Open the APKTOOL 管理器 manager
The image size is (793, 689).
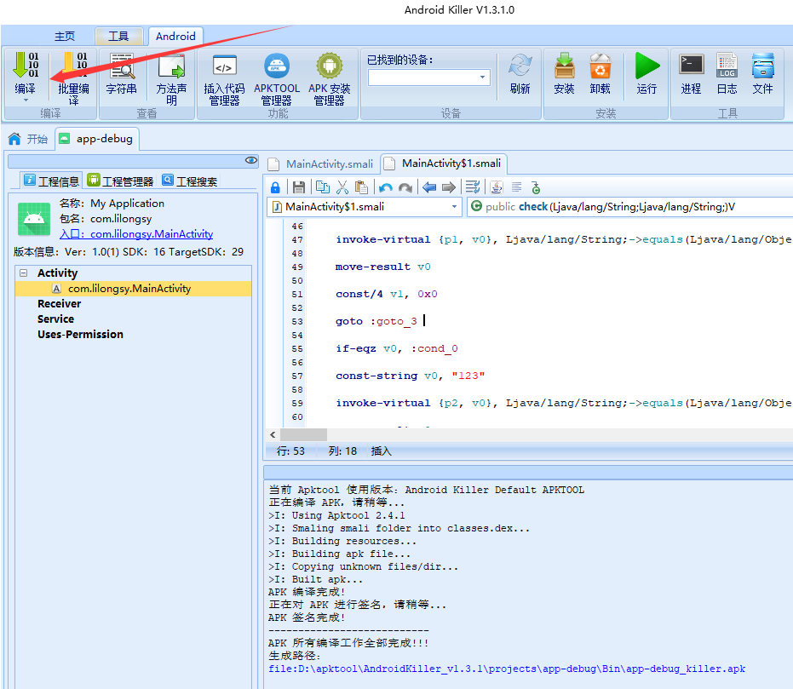point(276,74)
